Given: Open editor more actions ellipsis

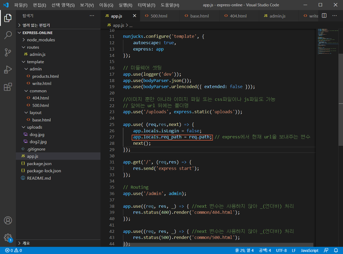Looking at the screenshot, I should (334, 16).
